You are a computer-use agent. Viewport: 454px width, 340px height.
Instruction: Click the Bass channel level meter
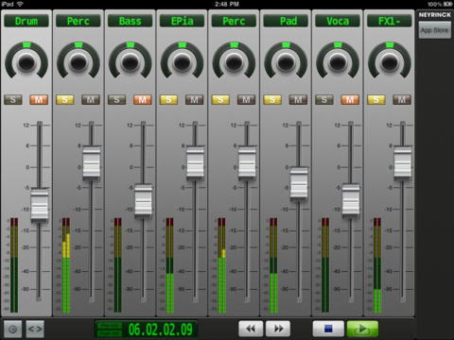(118, 265)
